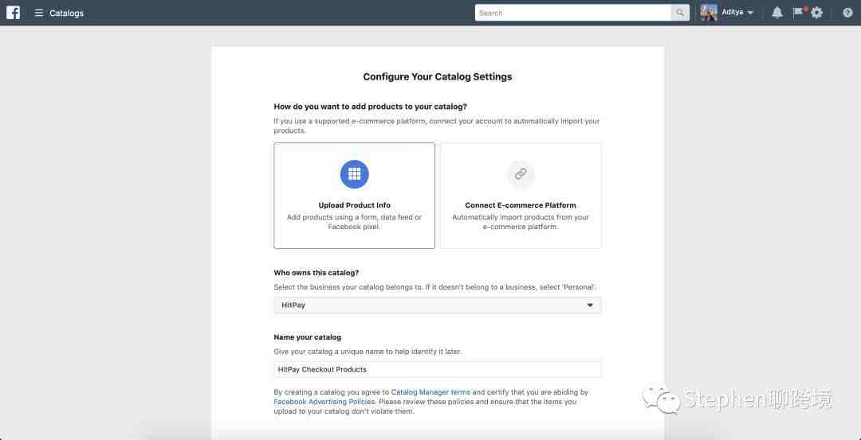Image resolution: width=861 pixels, height=440 pixels.
Task: Click the Facebook logo icon
Action: (x=14, y=13)
